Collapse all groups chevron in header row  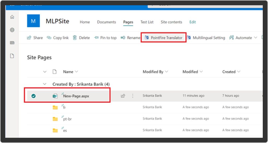(x=45, y=72)
